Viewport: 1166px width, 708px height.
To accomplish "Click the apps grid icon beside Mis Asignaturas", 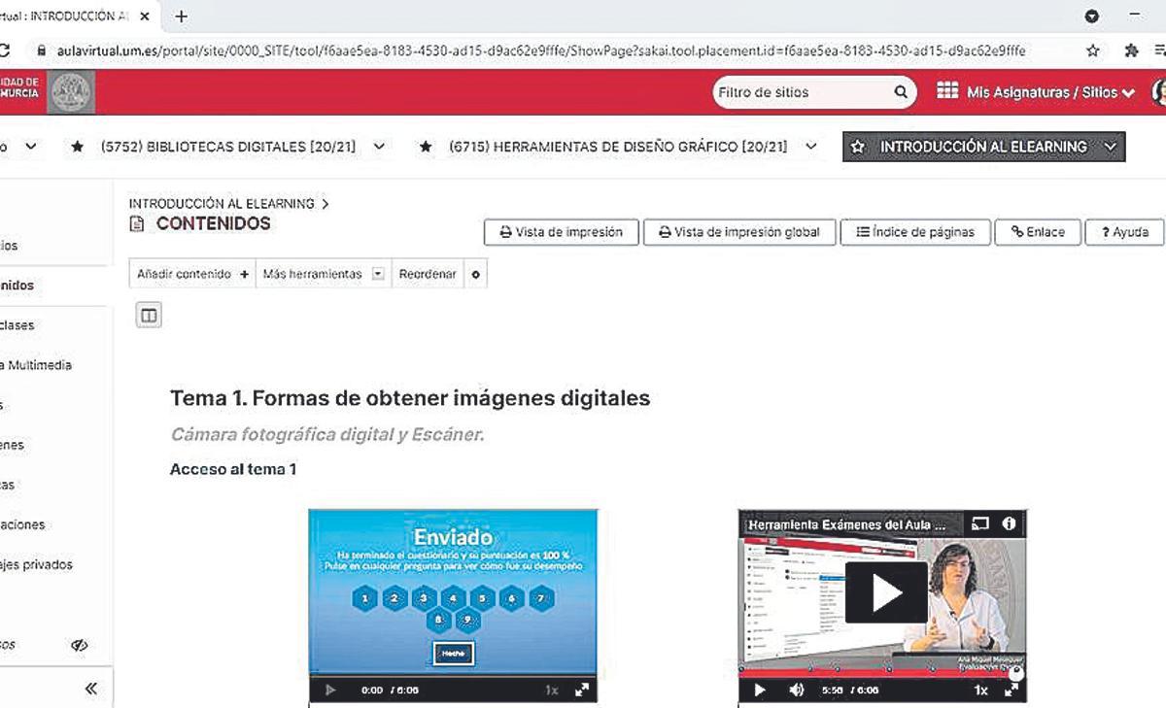I will [x=946, y=91].
